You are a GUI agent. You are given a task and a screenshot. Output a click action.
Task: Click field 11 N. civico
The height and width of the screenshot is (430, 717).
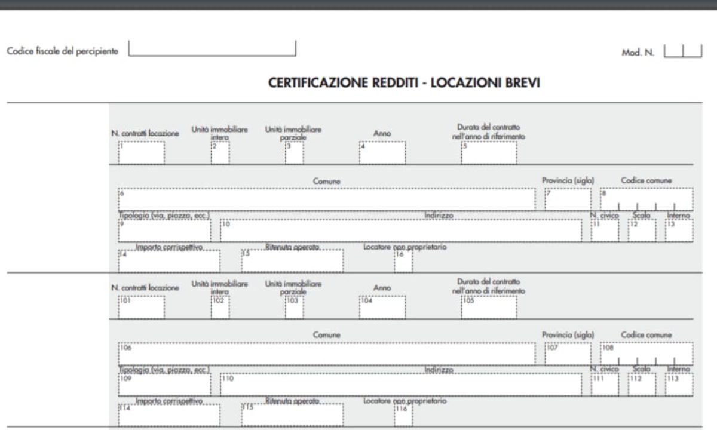click(x=605, y=230)
